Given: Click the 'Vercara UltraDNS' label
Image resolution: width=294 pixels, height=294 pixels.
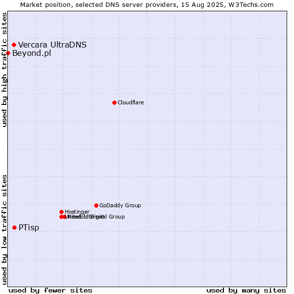Looking at the screenshot, I should tap(52, 45).
